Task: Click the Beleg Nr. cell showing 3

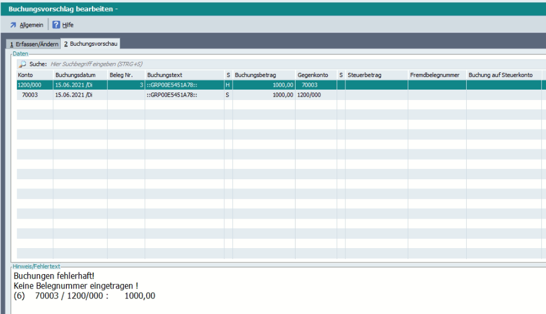Action: [126, 85]
